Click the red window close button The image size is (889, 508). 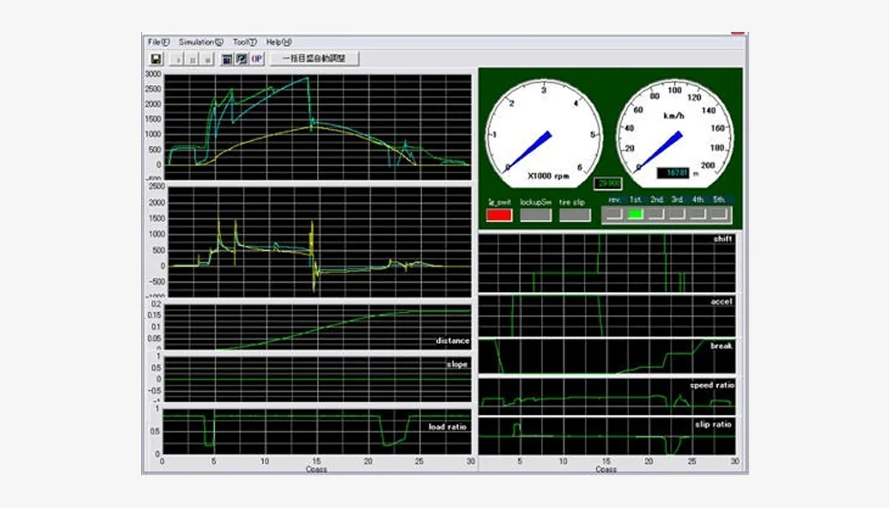click(737, 32)
